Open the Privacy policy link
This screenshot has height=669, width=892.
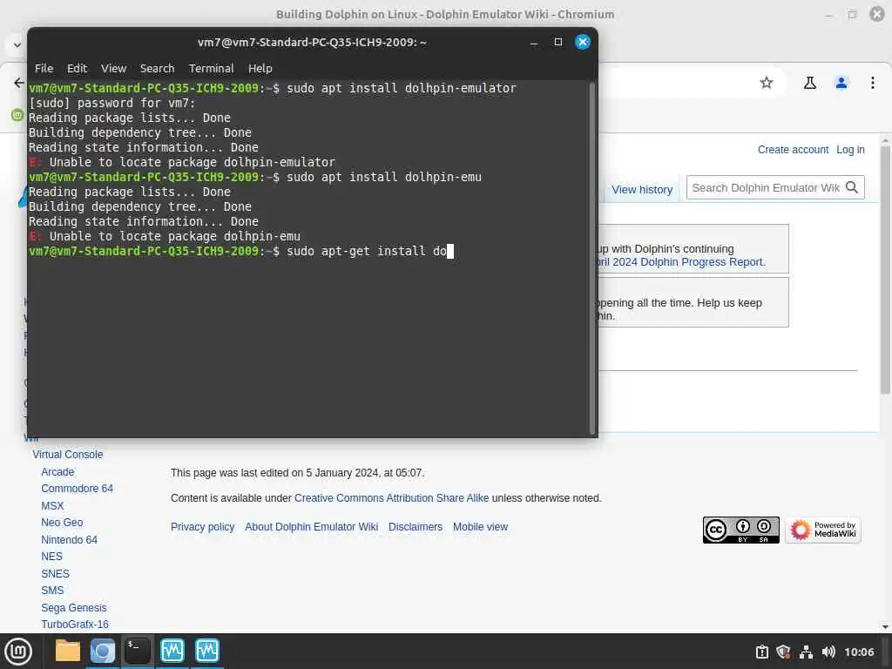click(202, 527)
